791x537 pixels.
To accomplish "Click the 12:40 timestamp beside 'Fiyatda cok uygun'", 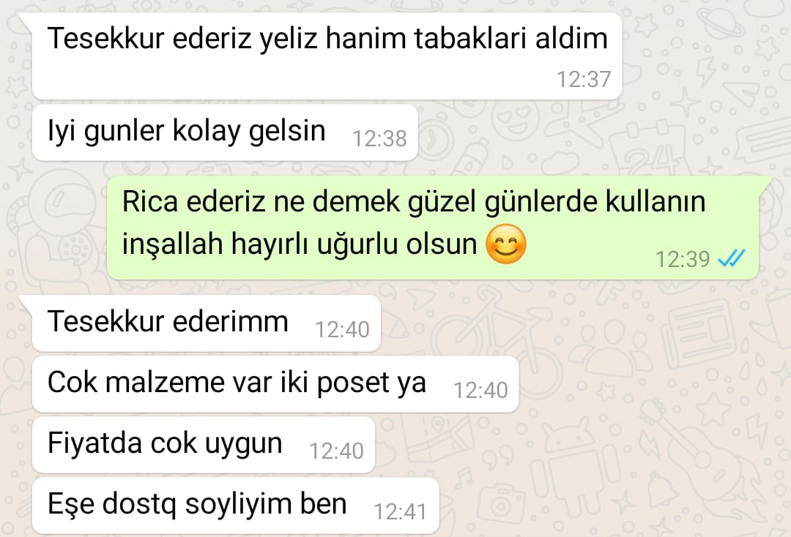I will pyautogui.click(x=336, y=451).
